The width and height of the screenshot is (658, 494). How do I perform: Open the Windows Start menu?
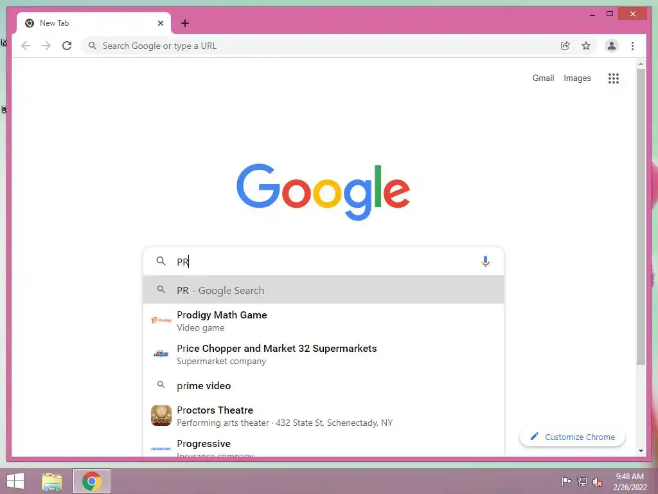coord(15,481)
